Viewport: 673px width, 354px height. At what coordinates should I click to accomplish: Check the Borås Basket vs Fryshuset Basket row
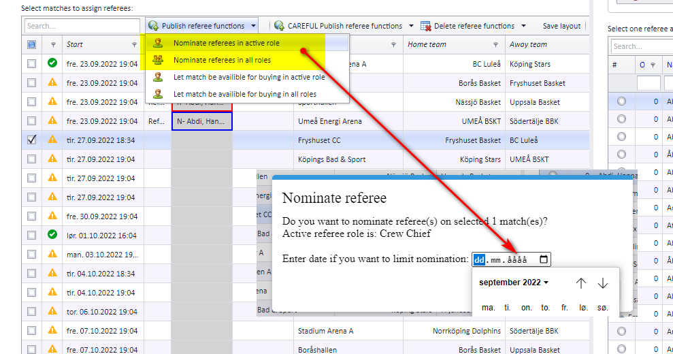coord(32,82)
